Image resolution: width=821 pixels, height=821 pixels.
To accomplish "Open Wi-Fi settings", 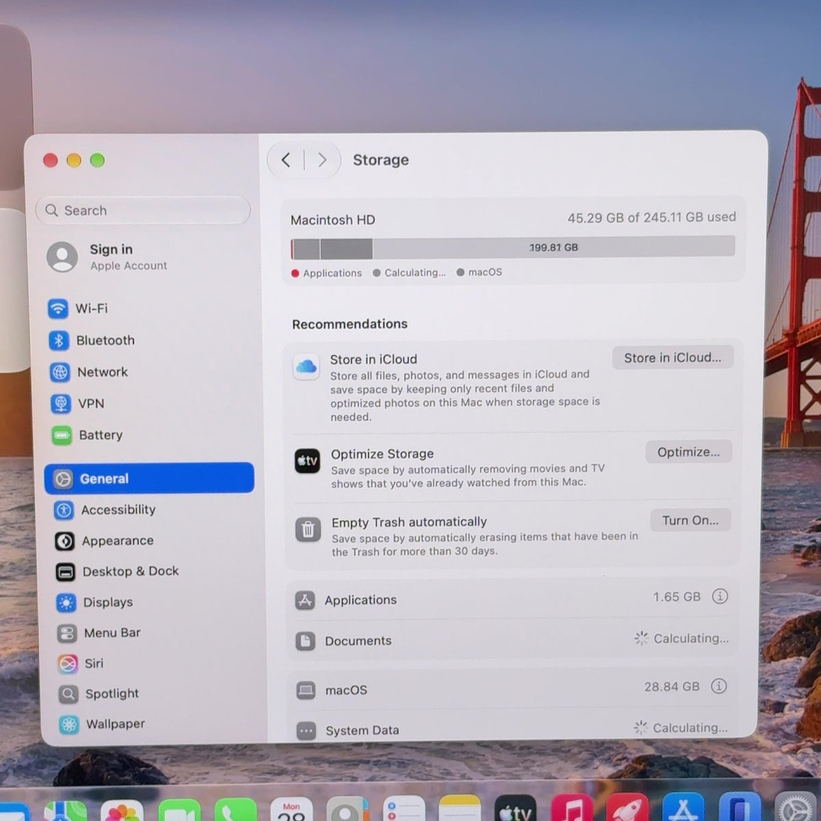I will (79, 309).
